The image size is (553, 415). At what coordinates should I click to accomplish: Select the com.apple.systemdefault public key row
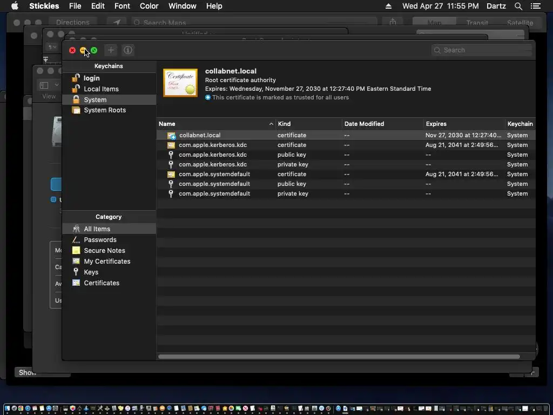[346, 184]
